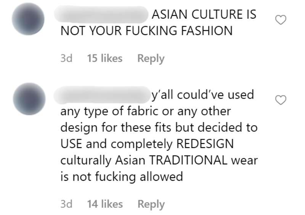Click the "ASIAN CULTURE IS" comment text

204,14
